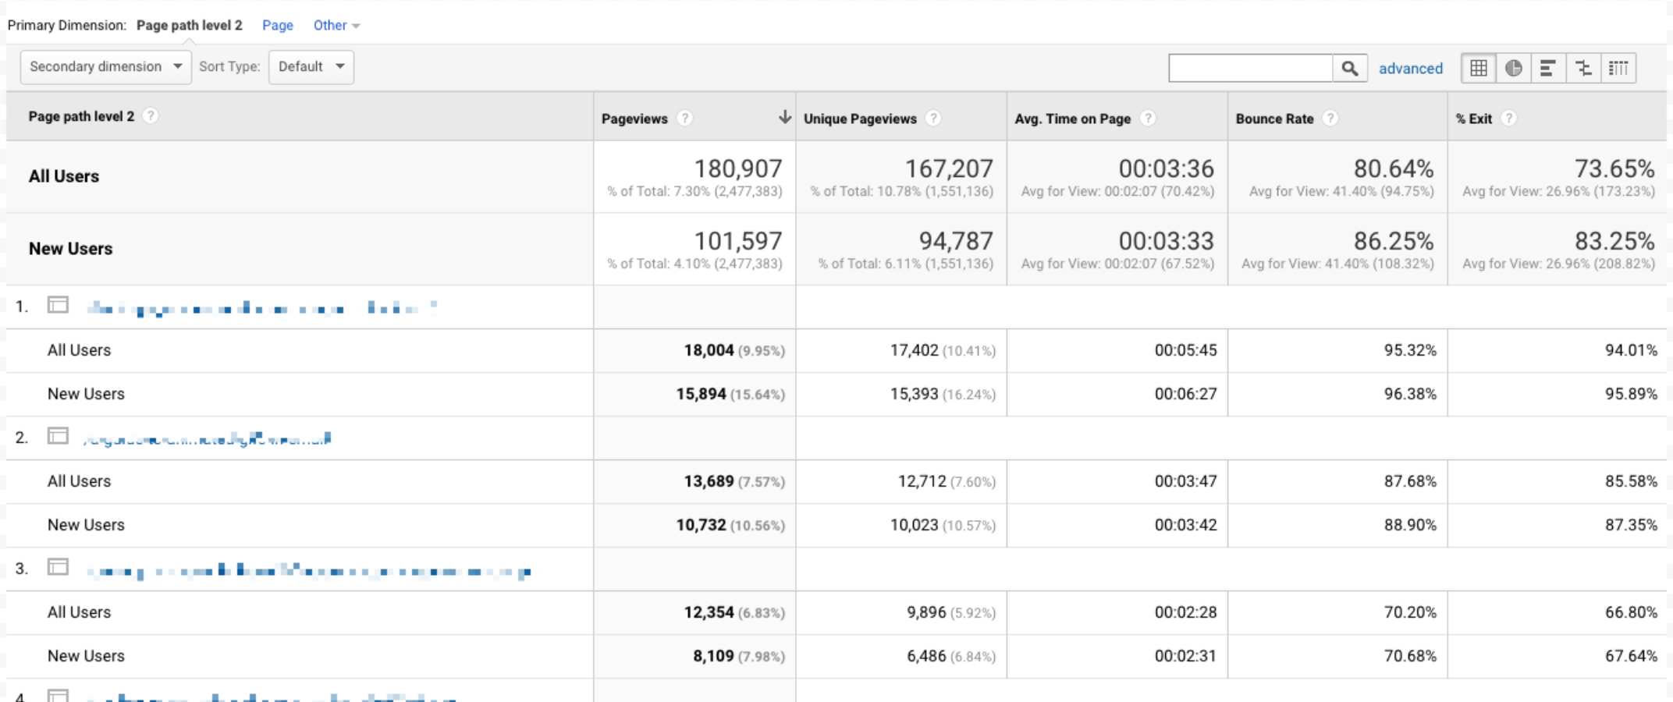The width and height of the screenshot is (1673, 702).
Task: Click exit value 87.35%
Action: (1631, 525)
